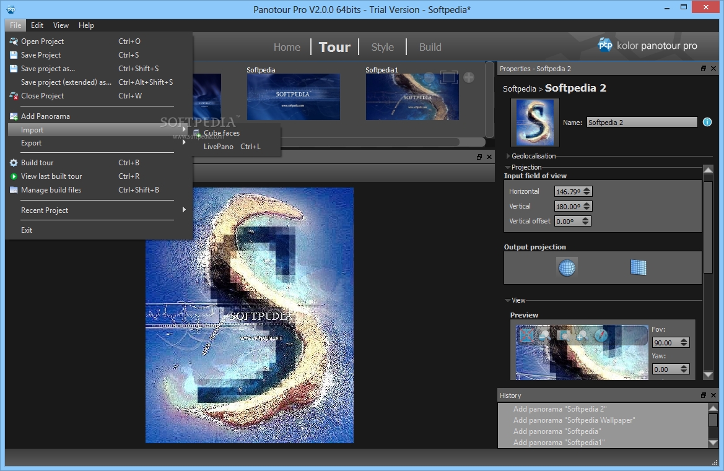Screen dimensions: 724x471
Task: Click the Open Project folder icon
Action: [x=14, y=41]
